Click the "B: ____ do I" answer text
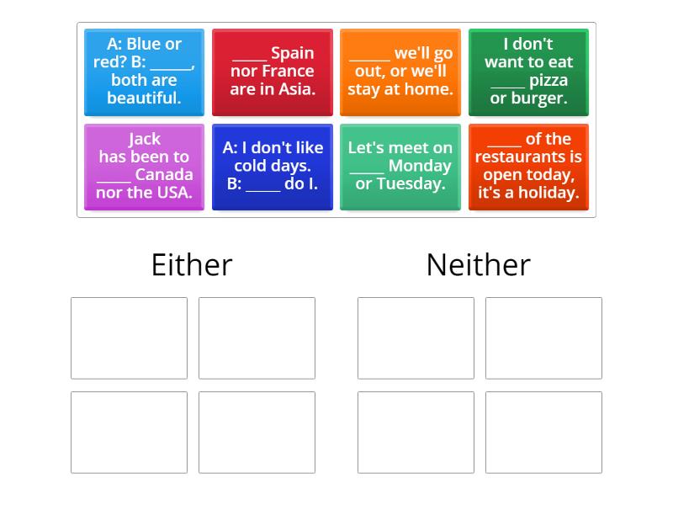Screen dimensions: 673x505 coord(271,183)
